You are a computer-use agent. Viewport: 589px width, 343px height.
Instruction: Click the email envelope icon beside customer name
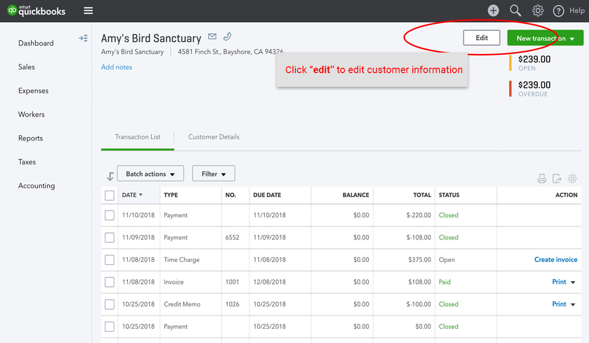click(212, 36)
